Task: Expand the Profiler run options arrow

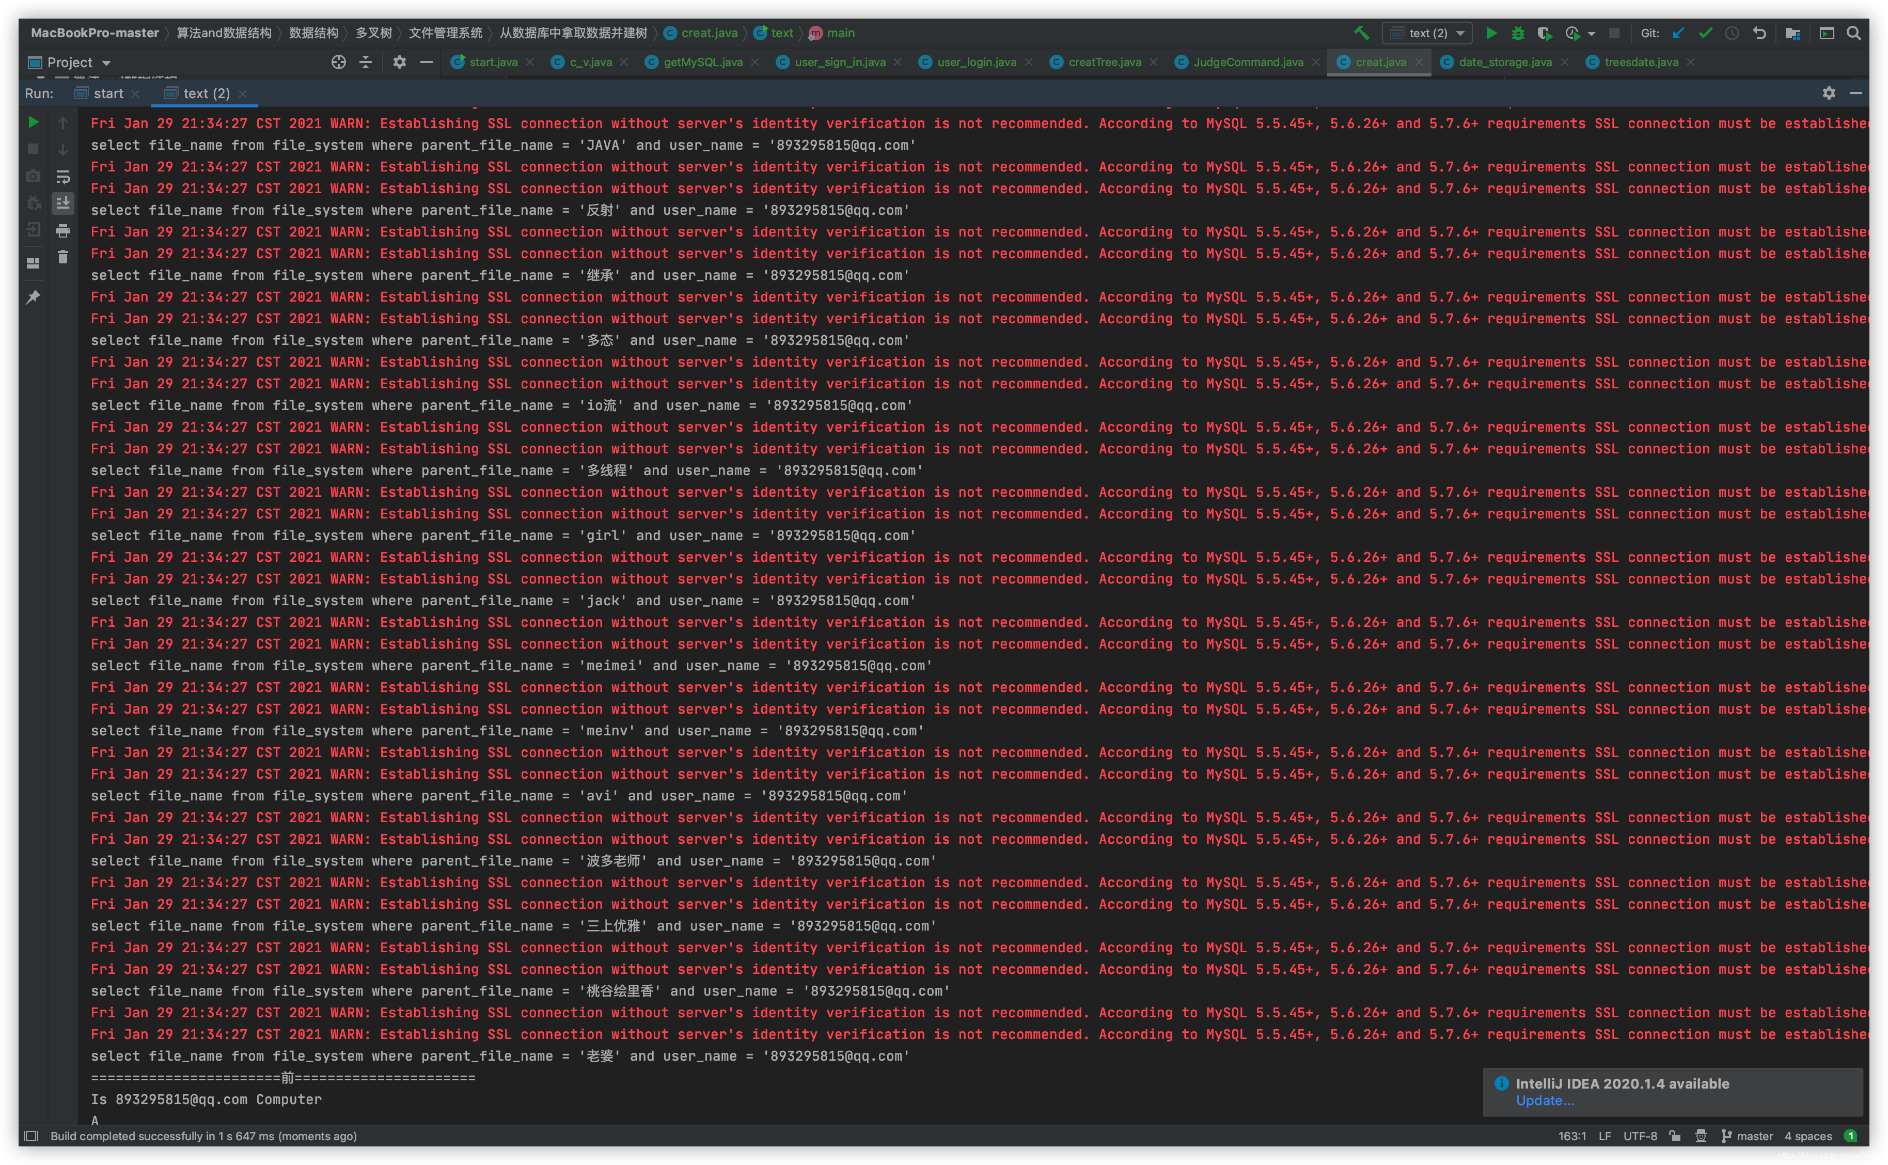Action: [x=1592, y=33]
